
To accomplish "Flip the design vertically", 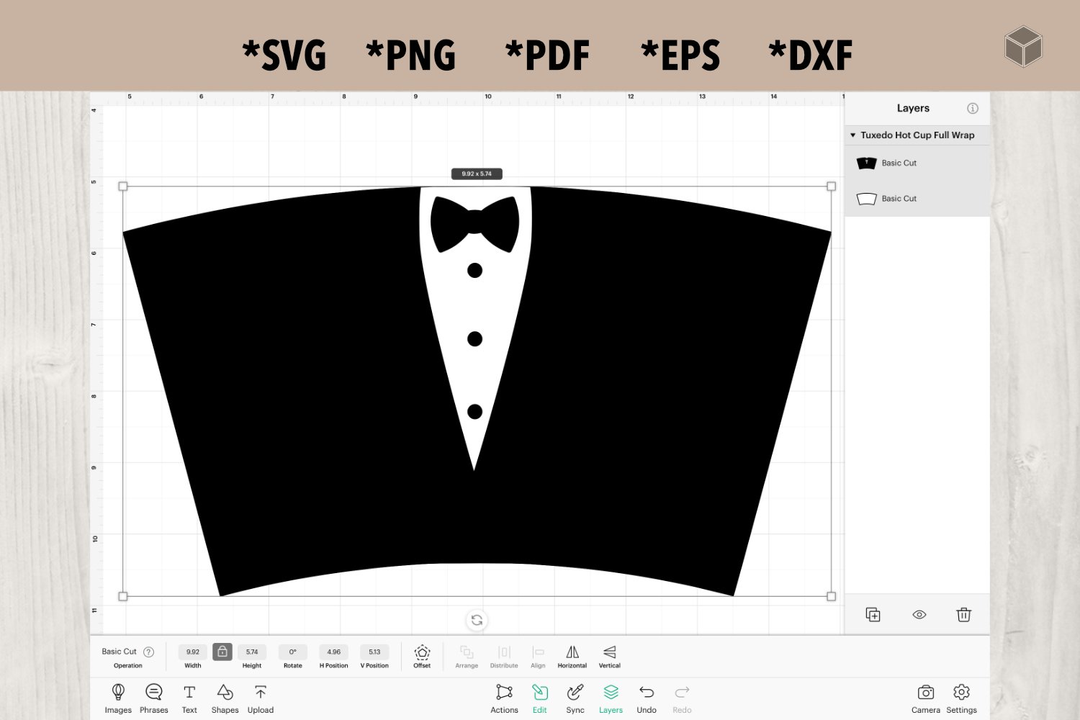I will (610, 655).
